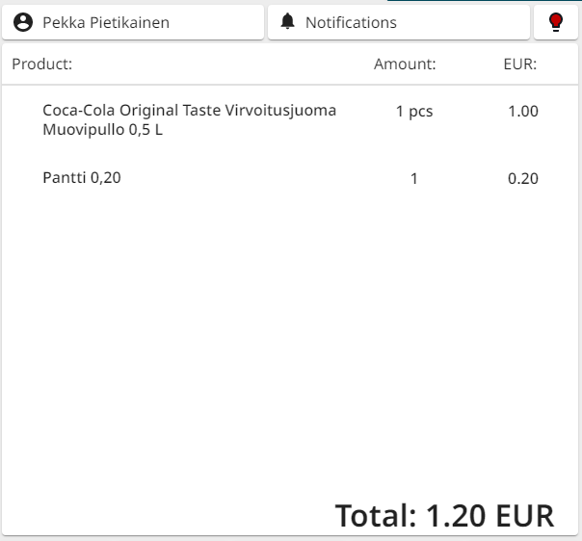Click the Total: label at the bottom
Viewport: 582px width, 541px height.
tap(376, 516)
